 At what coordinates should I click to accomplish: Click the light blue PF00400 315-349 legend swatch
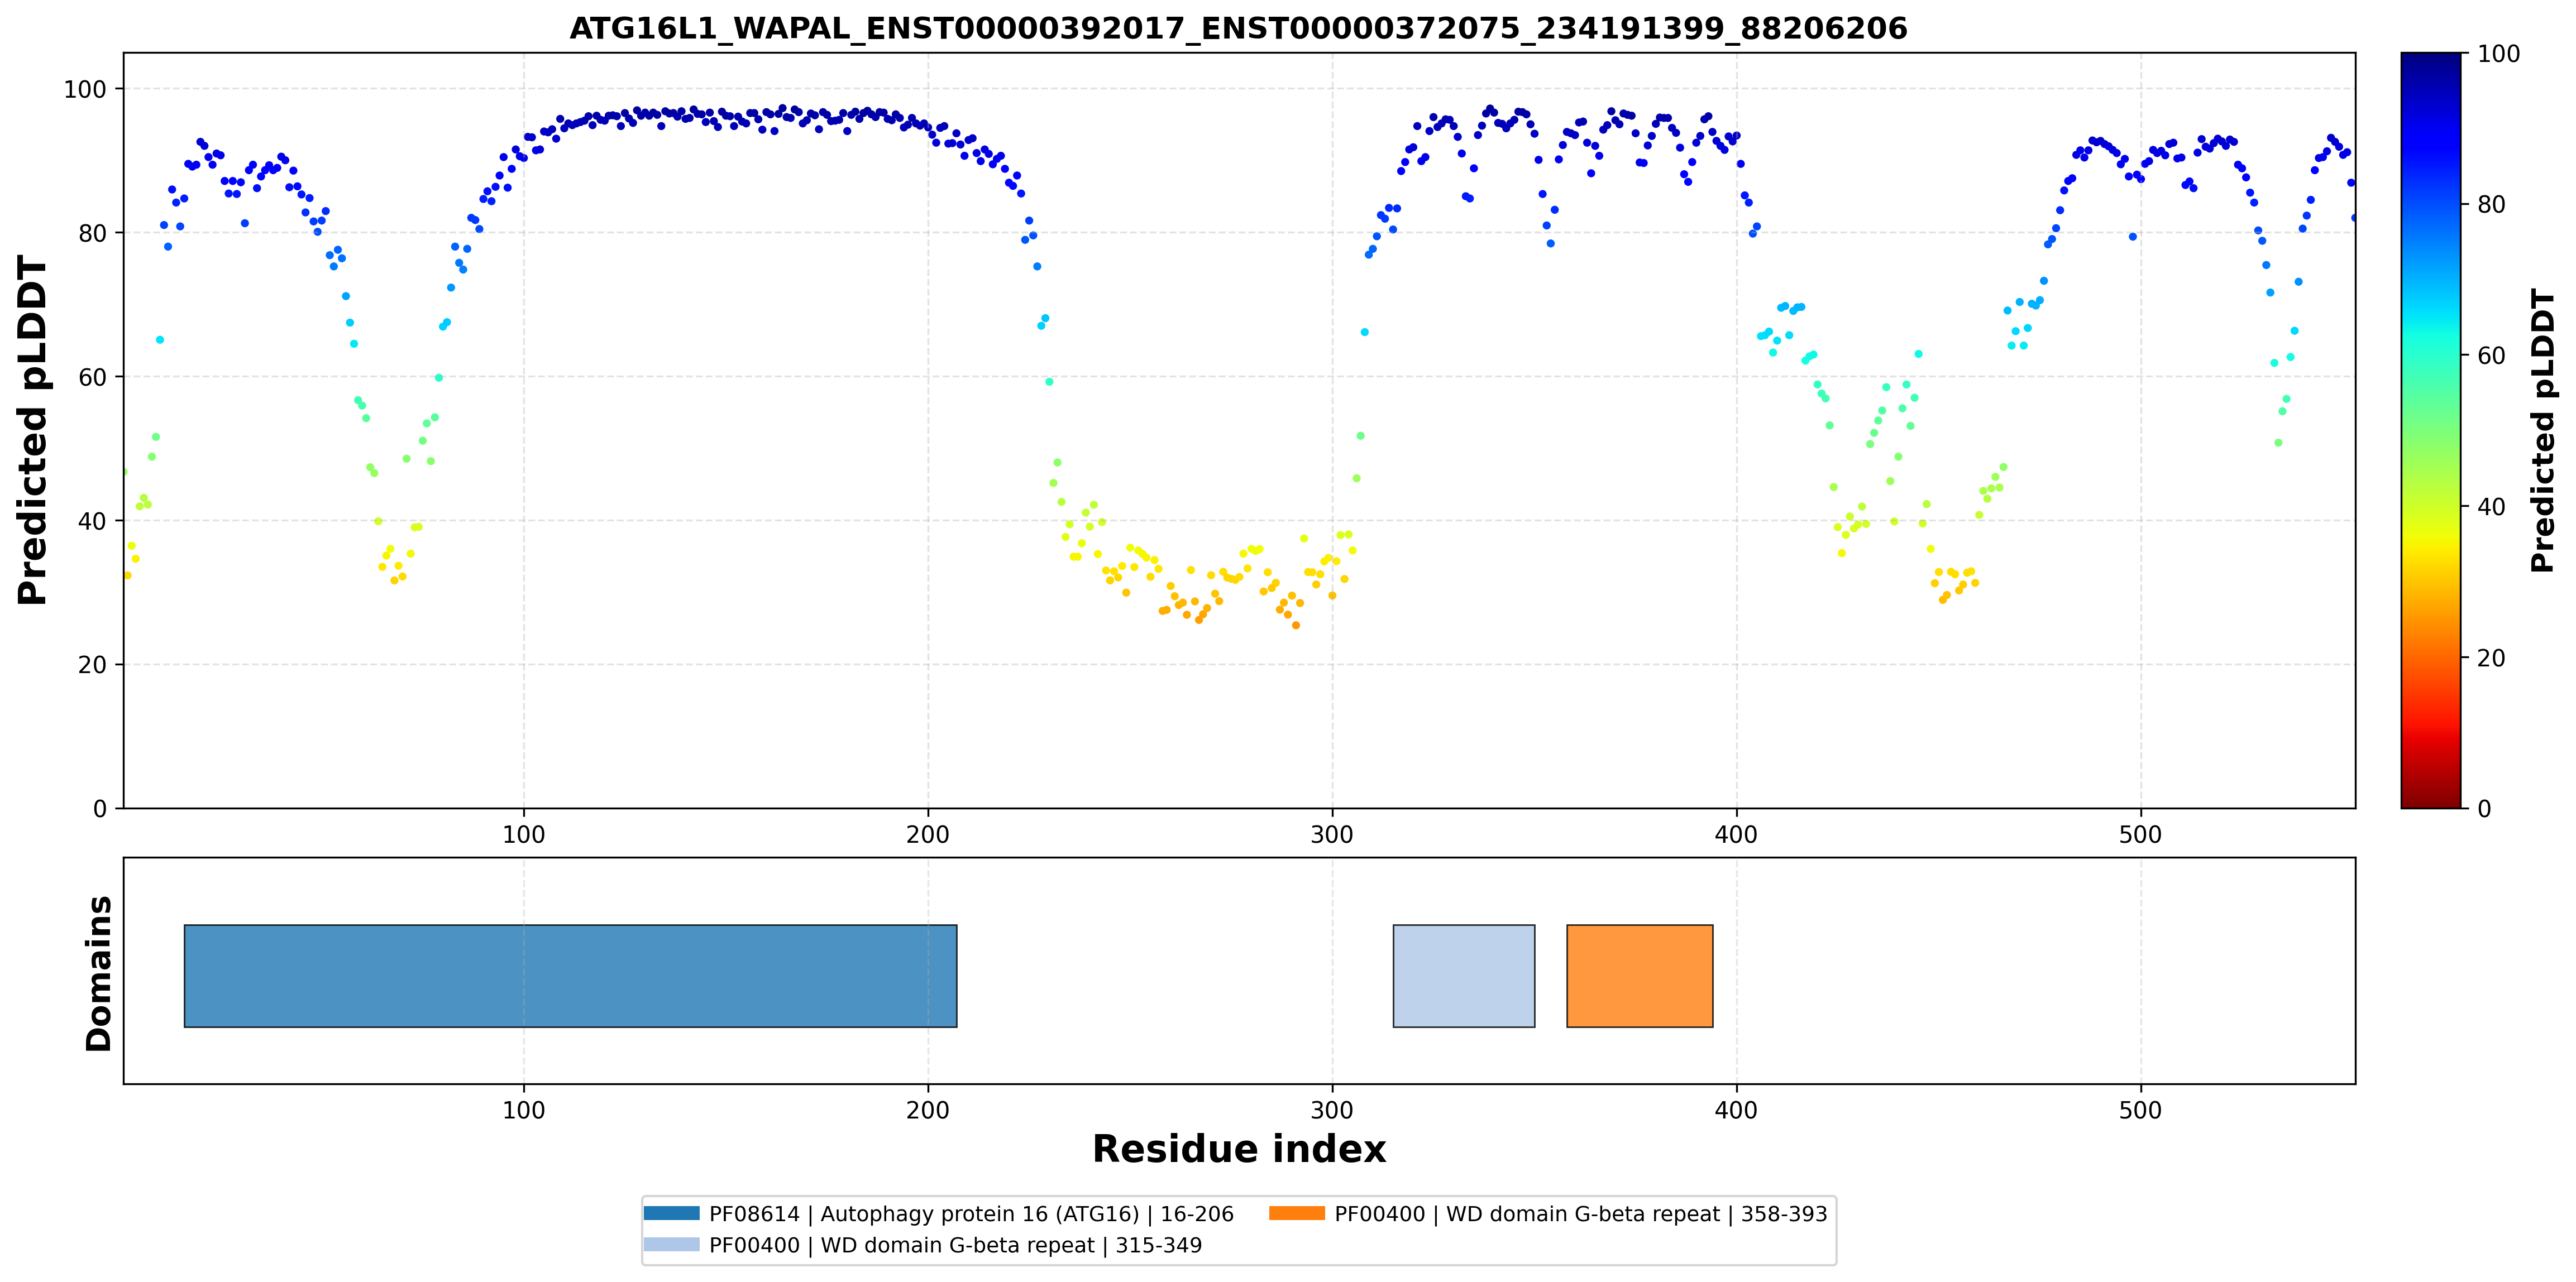[671, 1244]
